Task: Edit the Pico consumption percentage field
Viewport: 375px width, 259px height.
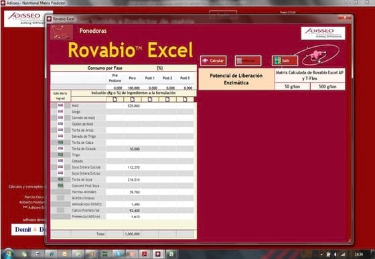Action: 133,88
